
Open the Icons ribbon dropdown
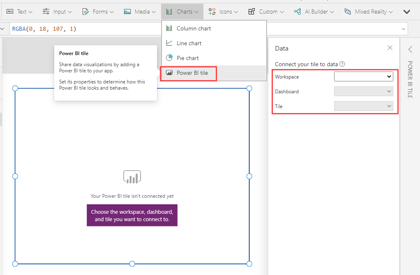(223, 12)
